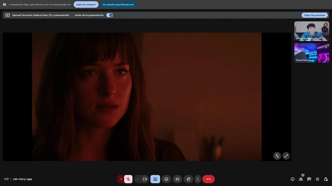332x186 pixels.
Task: Toggle the camera button
Action: coord(145,179)
